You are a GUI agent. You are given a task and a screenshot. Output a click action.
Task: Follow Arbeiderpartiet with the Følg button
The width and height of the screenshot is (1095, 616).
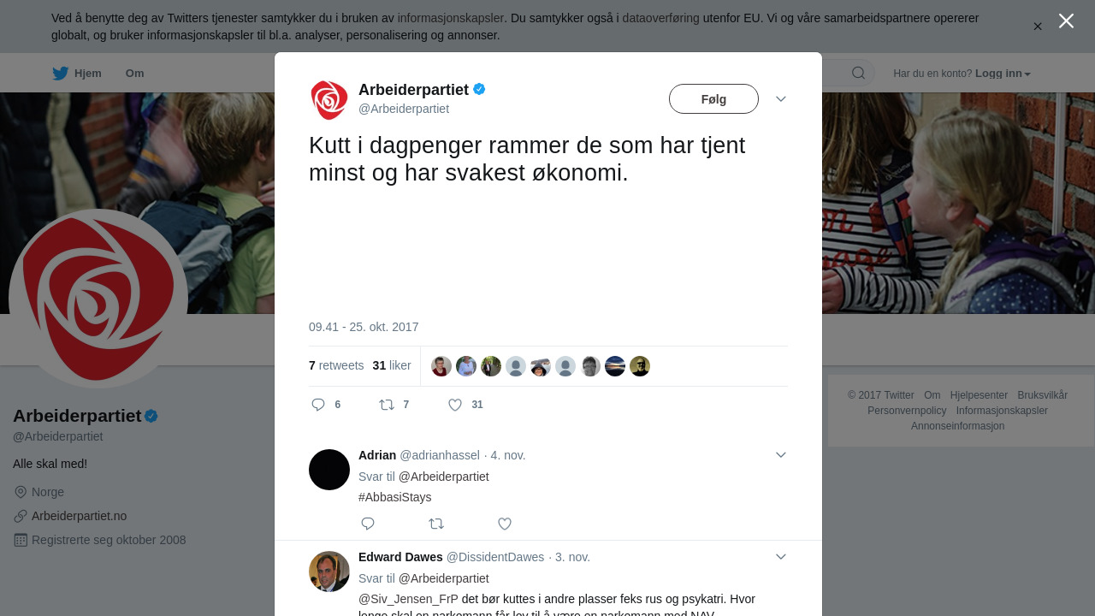tap(713, 99)
